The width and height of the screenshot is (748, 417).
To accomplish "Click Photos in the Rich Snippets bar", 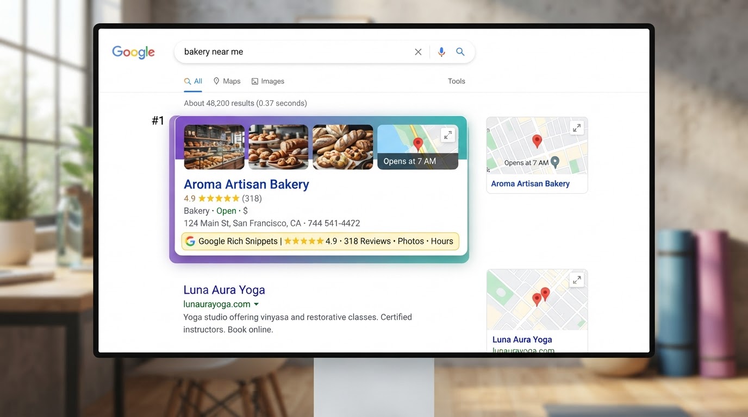I will point(410,241).
